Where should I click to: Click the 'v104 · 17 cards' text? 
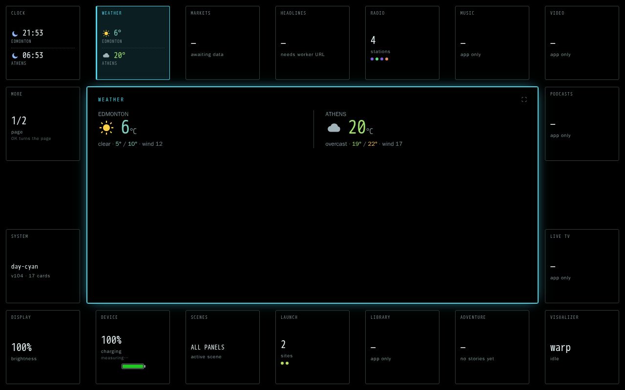(x=31, y=276)
